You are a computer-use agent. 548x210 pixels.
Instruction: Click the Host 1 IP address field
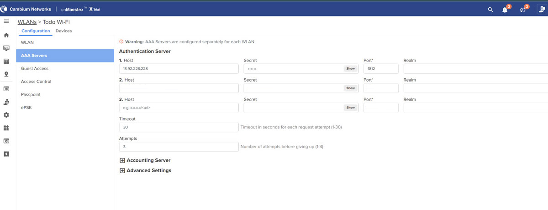pyautogui.click(x=179, y=69)
